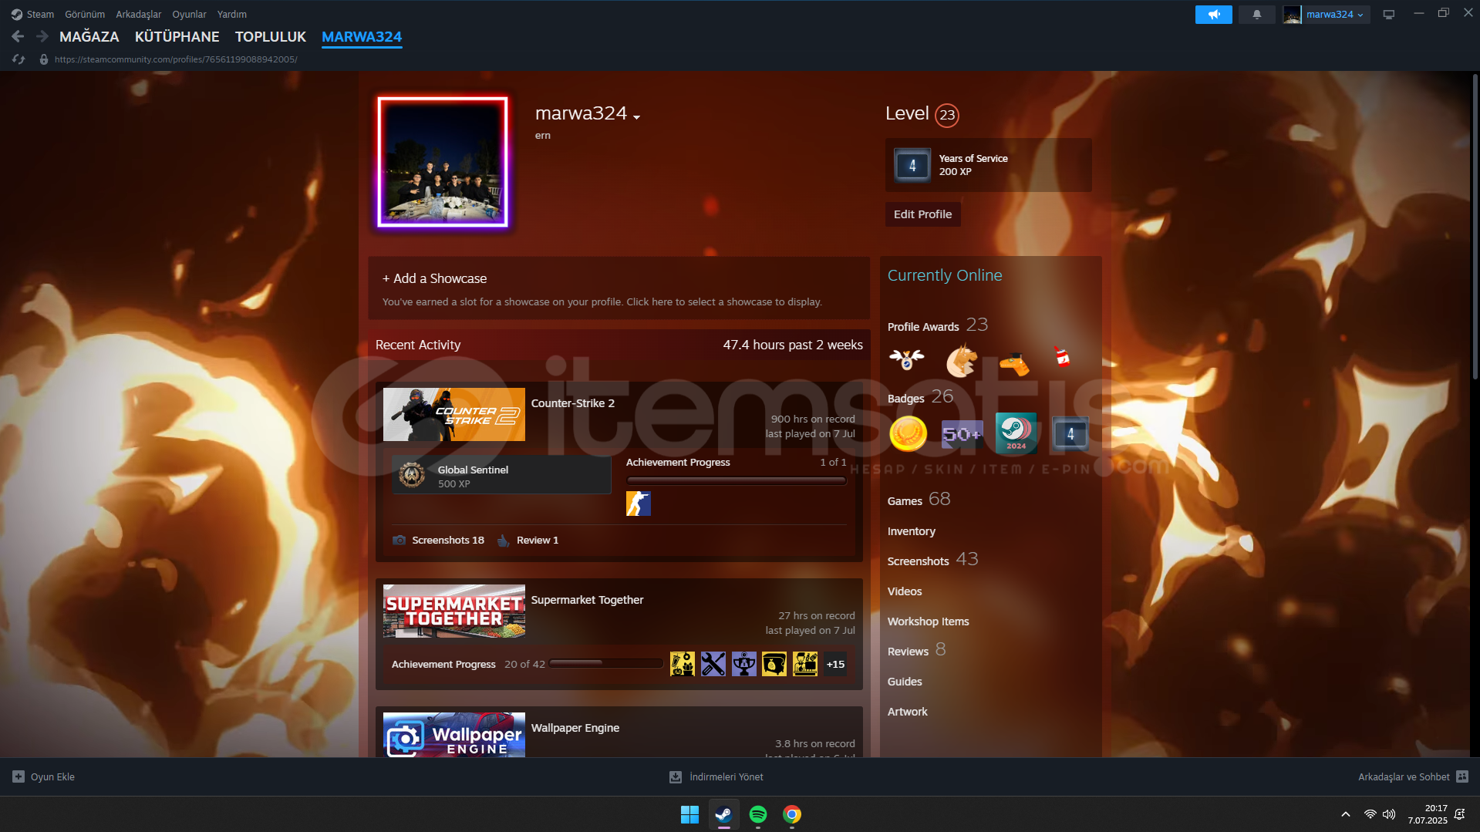
Task: Open the Wallpaper Engine game link
Action: (x=575, y=727)
